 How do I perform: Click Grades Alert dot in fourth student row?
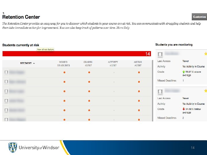tap(89, 101)
